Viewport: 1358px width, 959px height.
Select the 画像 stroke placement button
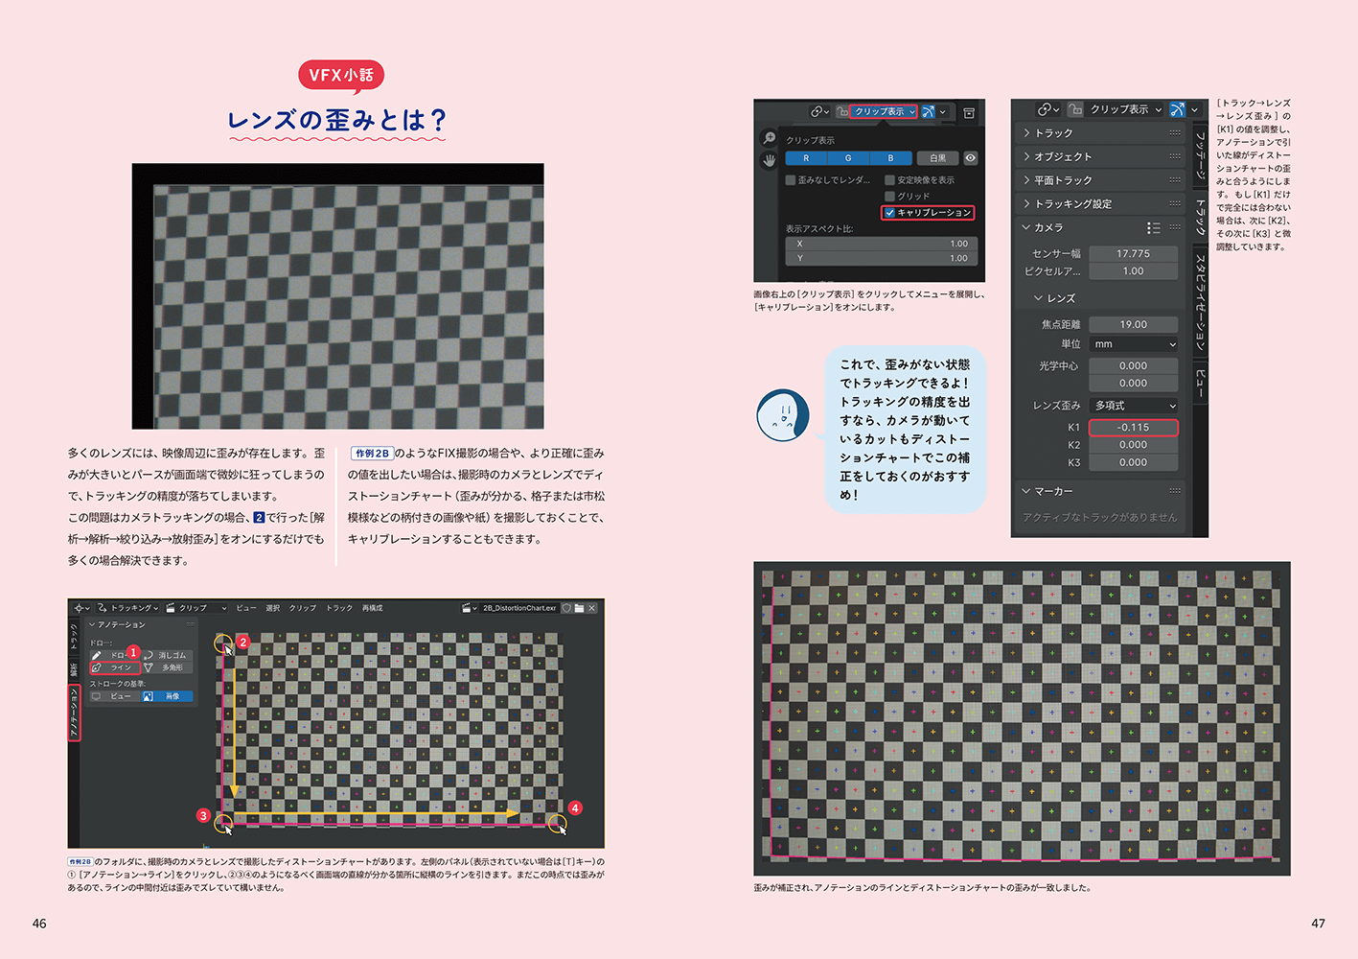167,696
